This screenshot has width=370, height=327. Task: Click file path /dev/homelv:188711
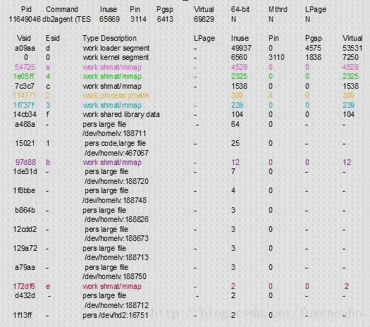pos(114,133)
